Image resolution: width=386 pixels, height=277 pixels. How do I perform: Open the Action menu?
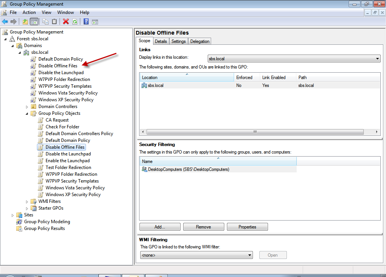(29, 12)
